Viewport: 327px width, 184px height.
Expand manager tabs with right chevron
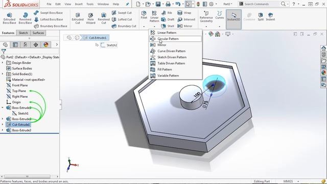click(57, 44)
